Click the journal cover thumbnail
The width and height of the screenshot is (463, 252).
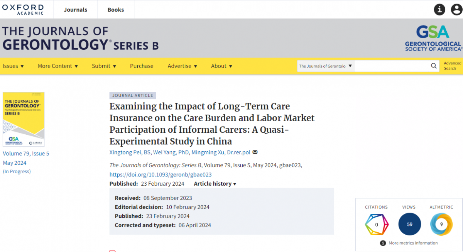(24, 119)
